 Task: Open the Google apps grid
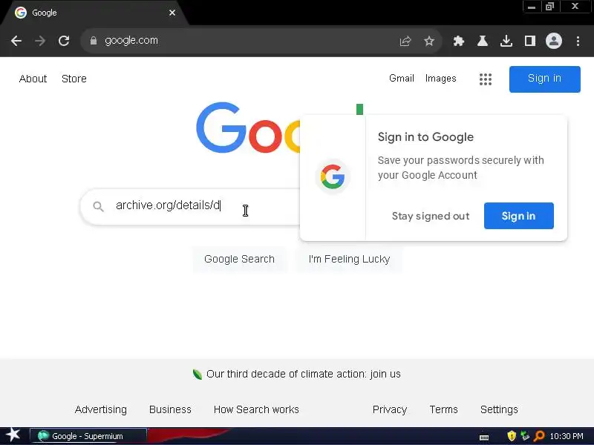(486, 79)
